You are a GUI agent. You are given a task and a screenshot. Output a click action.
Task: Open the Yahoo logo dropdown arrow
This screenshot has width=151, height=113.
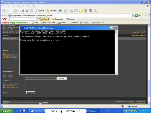point(8,19)
